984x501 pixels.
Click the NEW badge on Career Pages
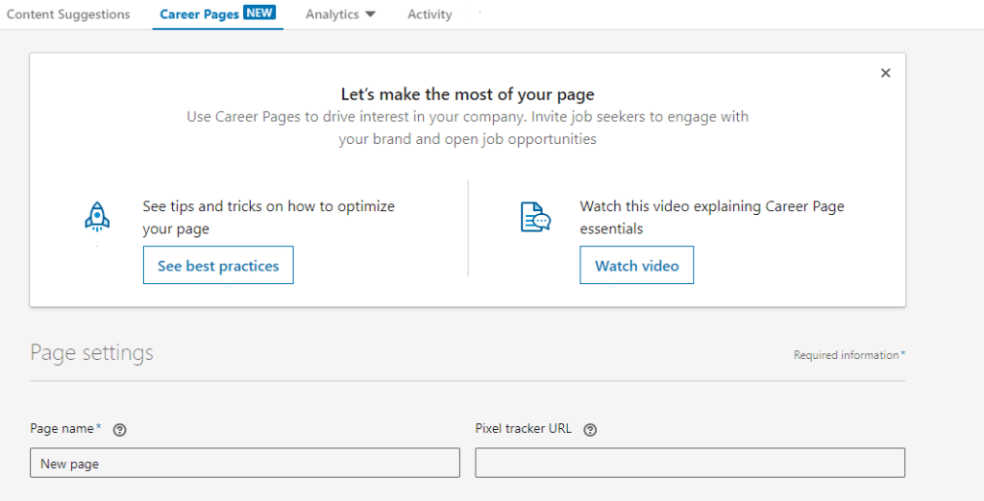click(x=259, y=12)
